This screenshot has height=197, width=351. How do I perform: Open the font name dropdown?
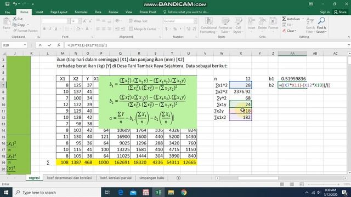tap(68, 21)
